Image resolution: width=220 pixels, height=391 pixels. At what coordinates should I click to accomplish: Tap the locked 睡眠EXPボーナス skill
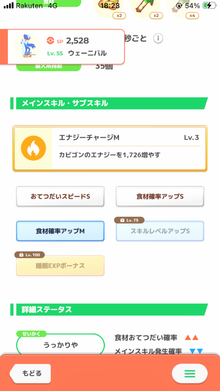point(60,266)
